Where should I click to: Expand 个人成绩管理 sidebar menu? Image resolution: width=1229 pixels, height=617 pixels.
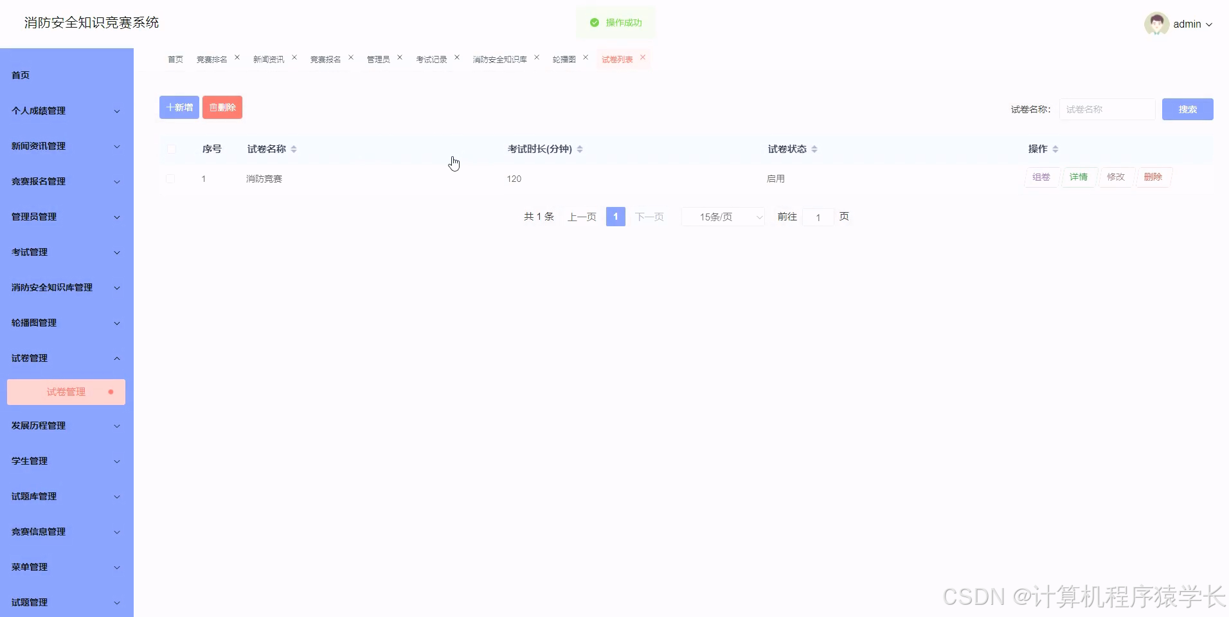pyautogui.click(x=67, y=111)
